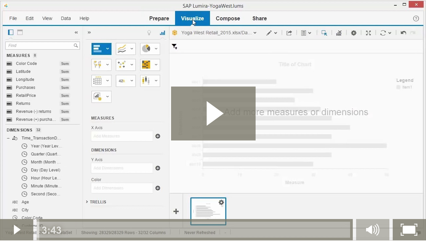426x241 pixels.
Task: Add a measure to X Axis
Action: pos(158,136)
